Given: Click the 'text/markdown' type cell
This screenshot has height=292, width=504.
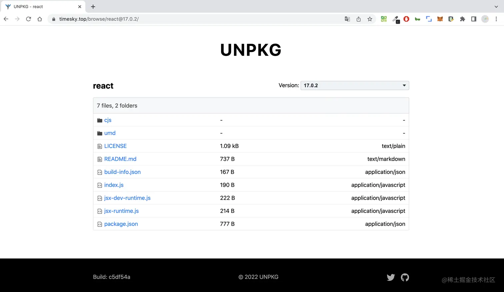Looking at the screenshot, I should pos(386,159).
